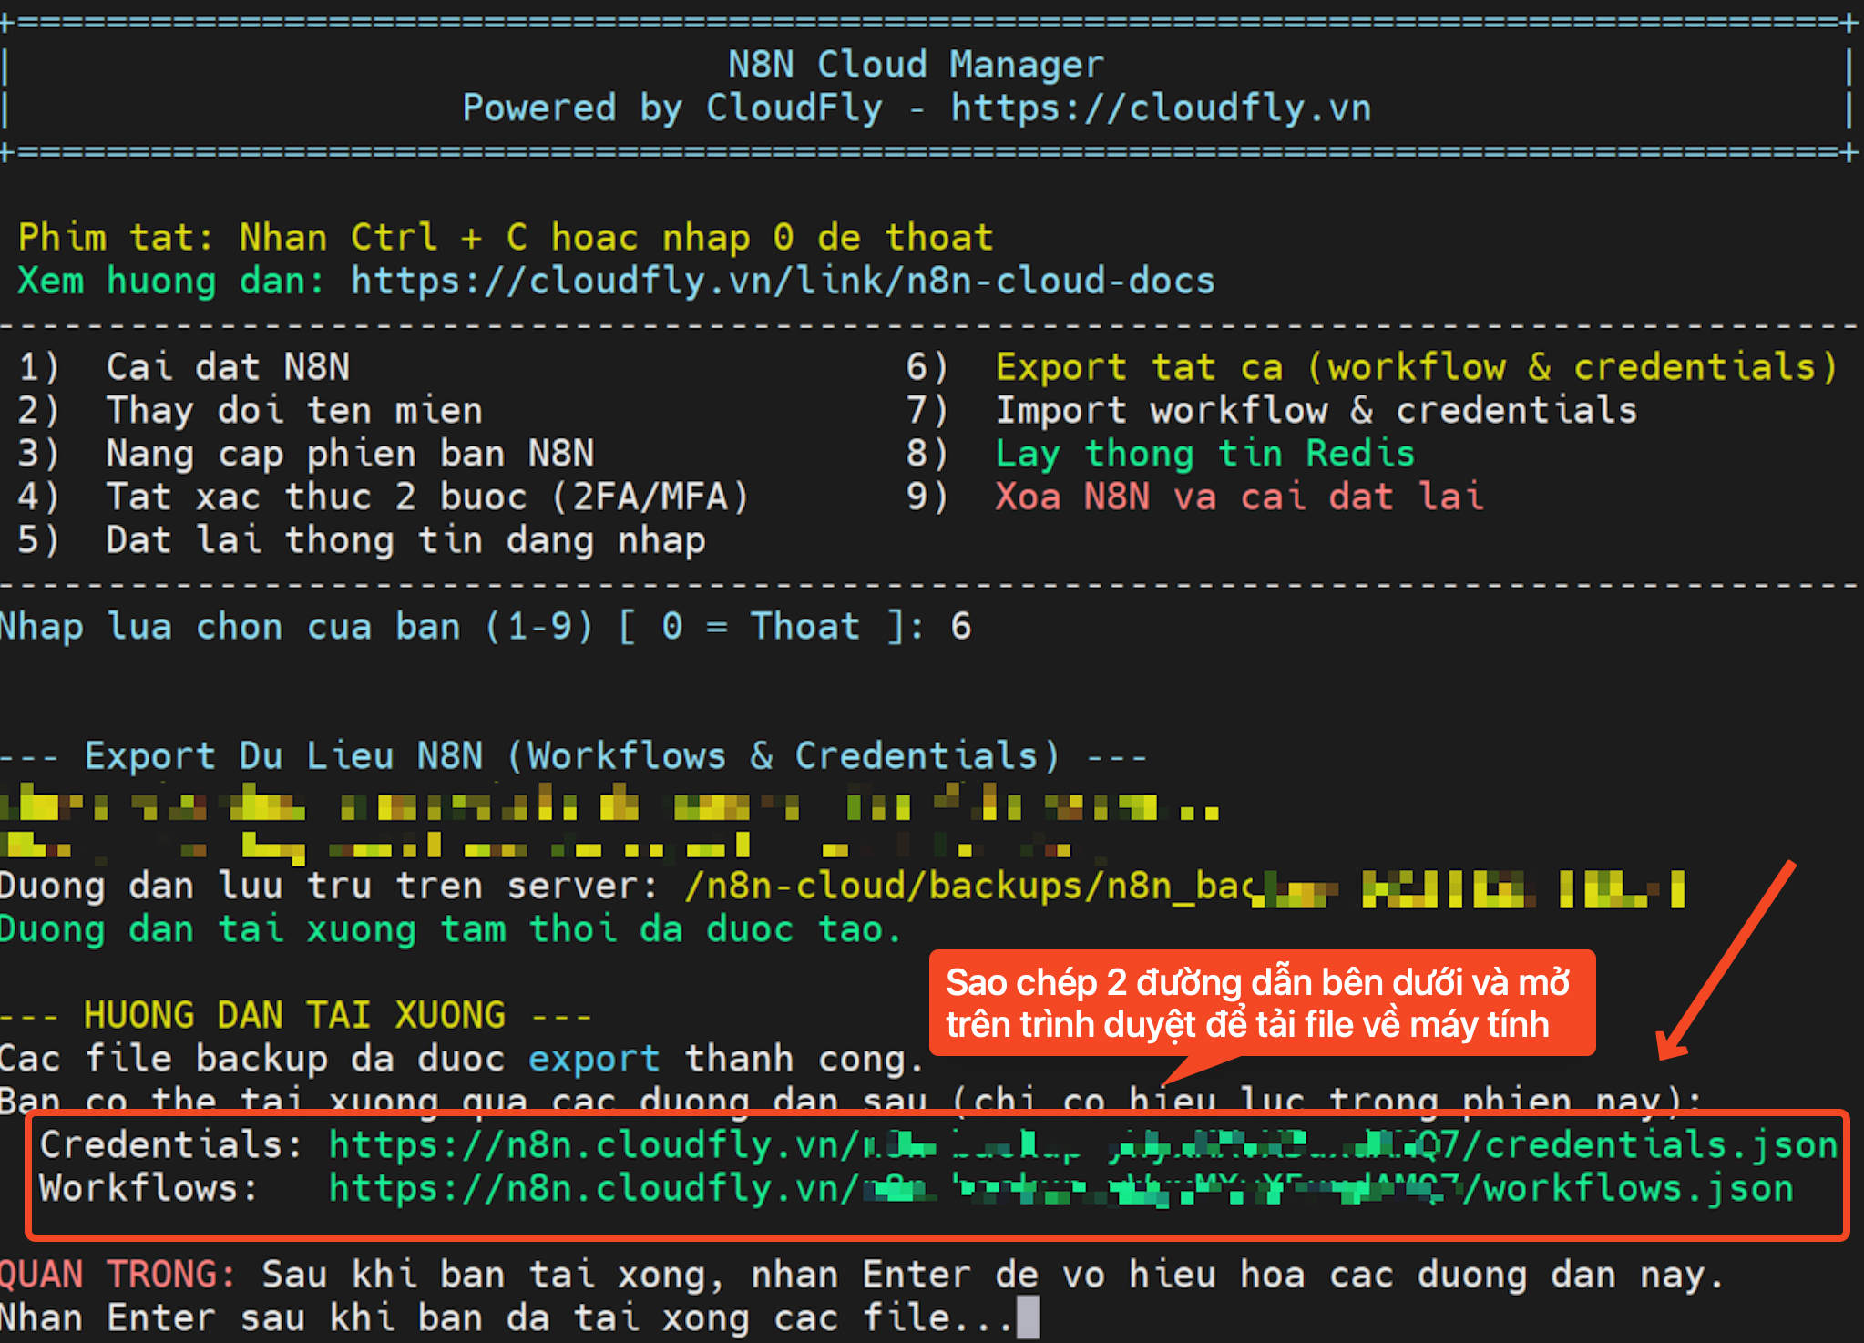Click option 6 'Export tat ca' text
Image resolution: width=1864 pixels, height=1343 pixels.
1417,366
